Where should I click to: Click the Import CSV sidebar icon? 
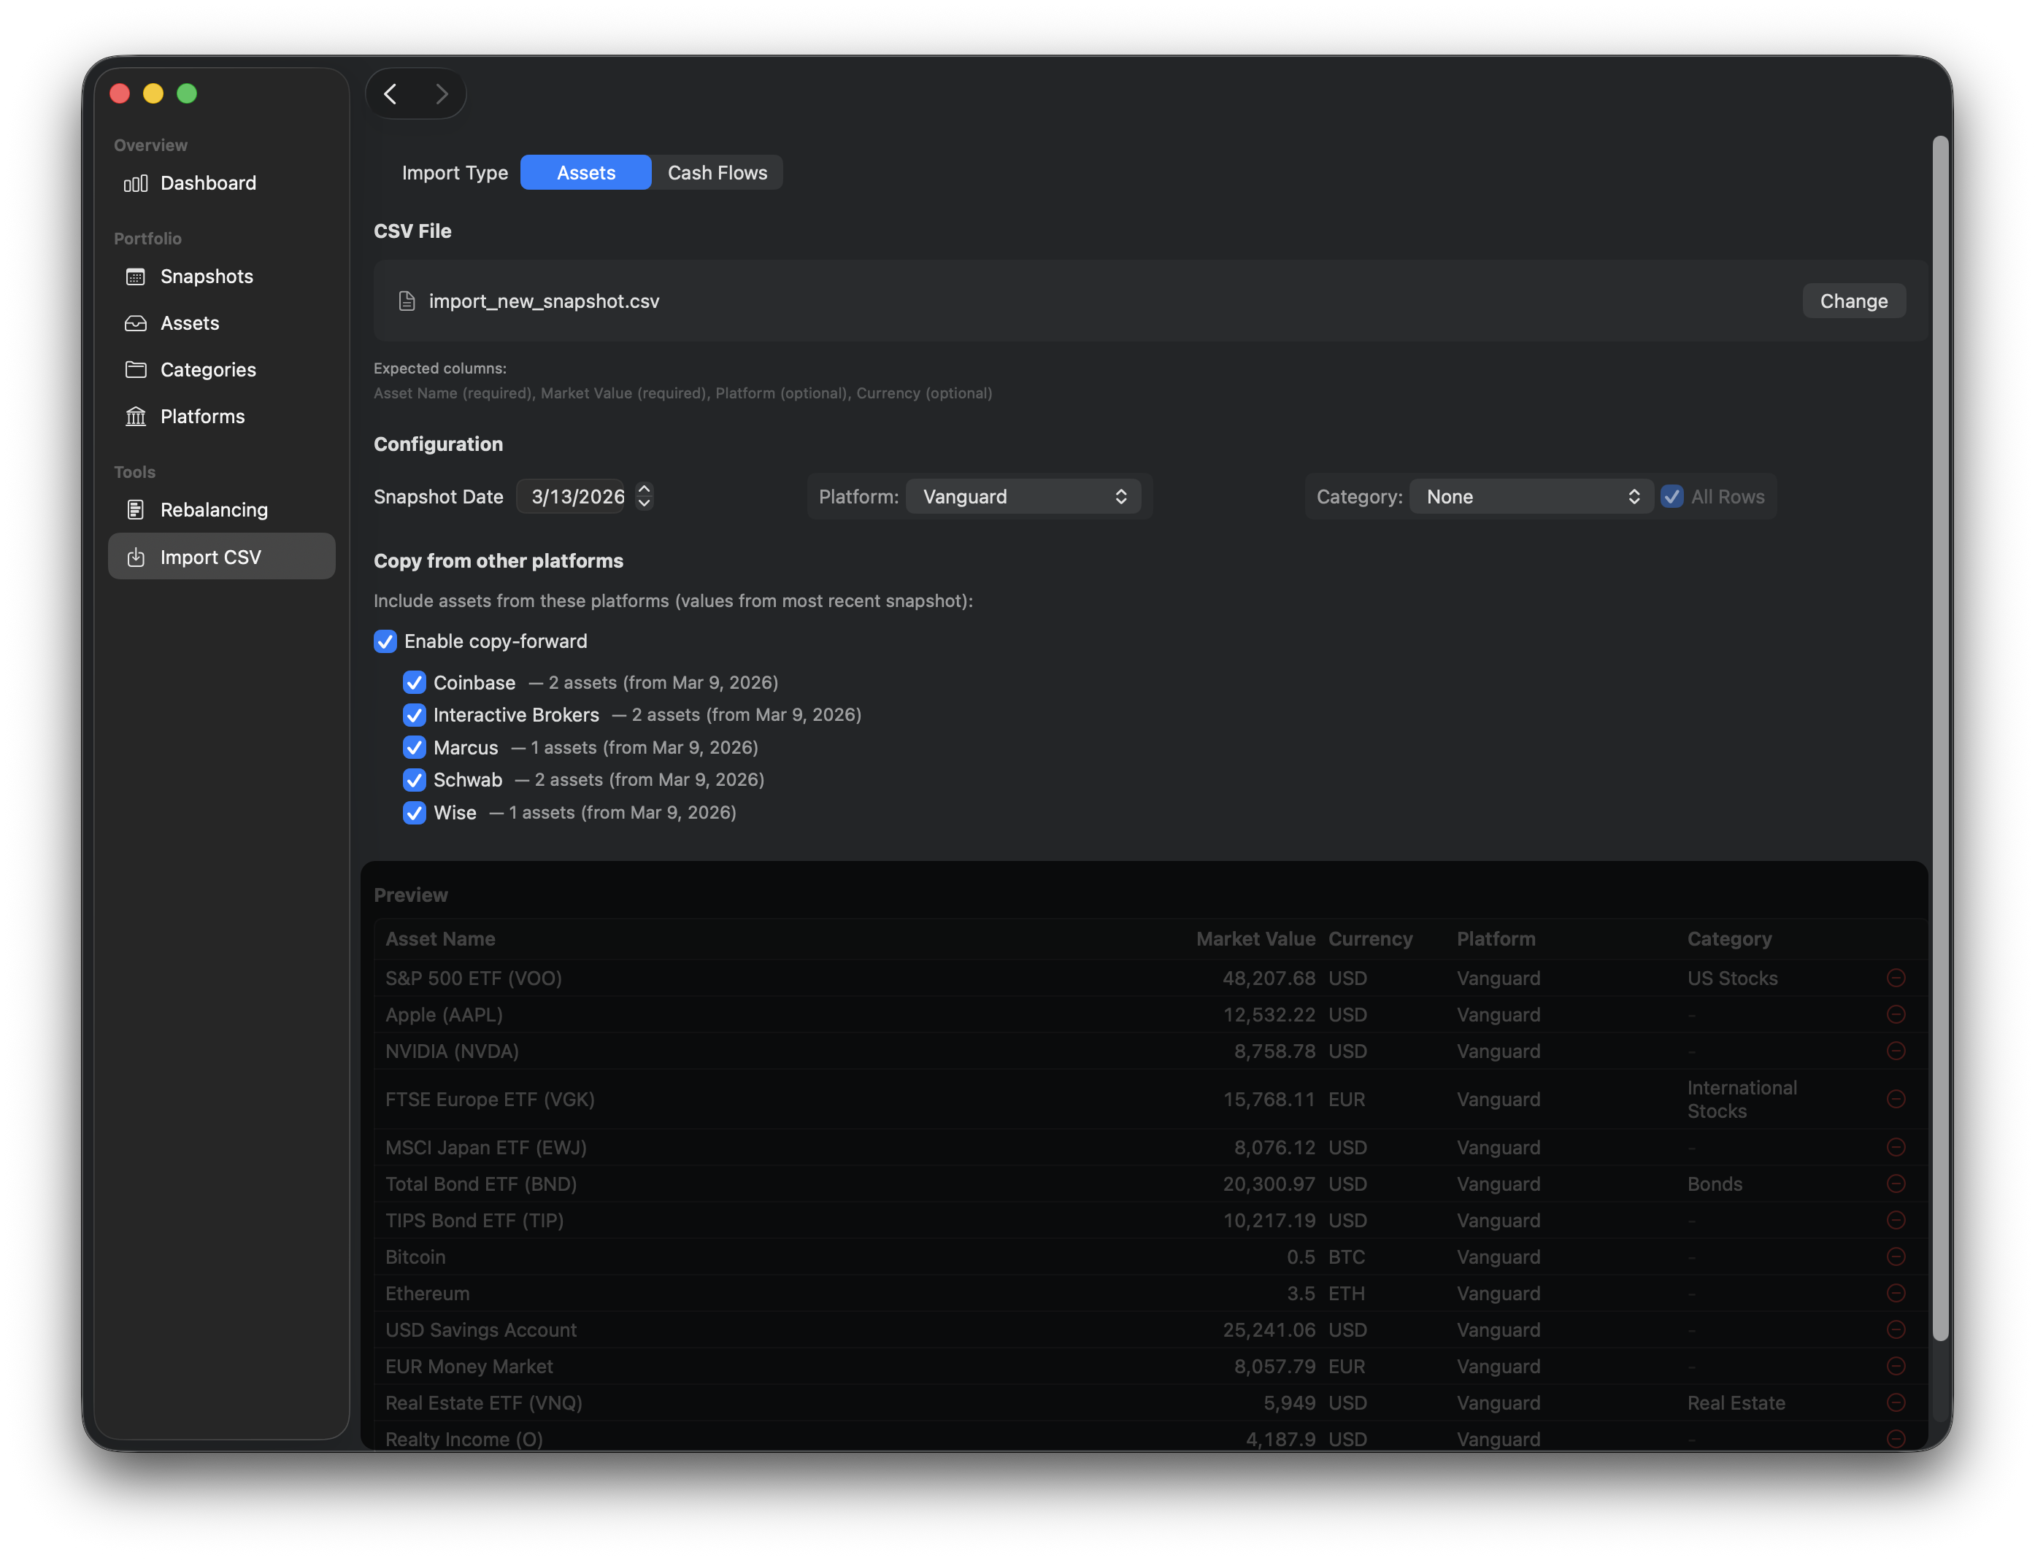pos(136,556)
